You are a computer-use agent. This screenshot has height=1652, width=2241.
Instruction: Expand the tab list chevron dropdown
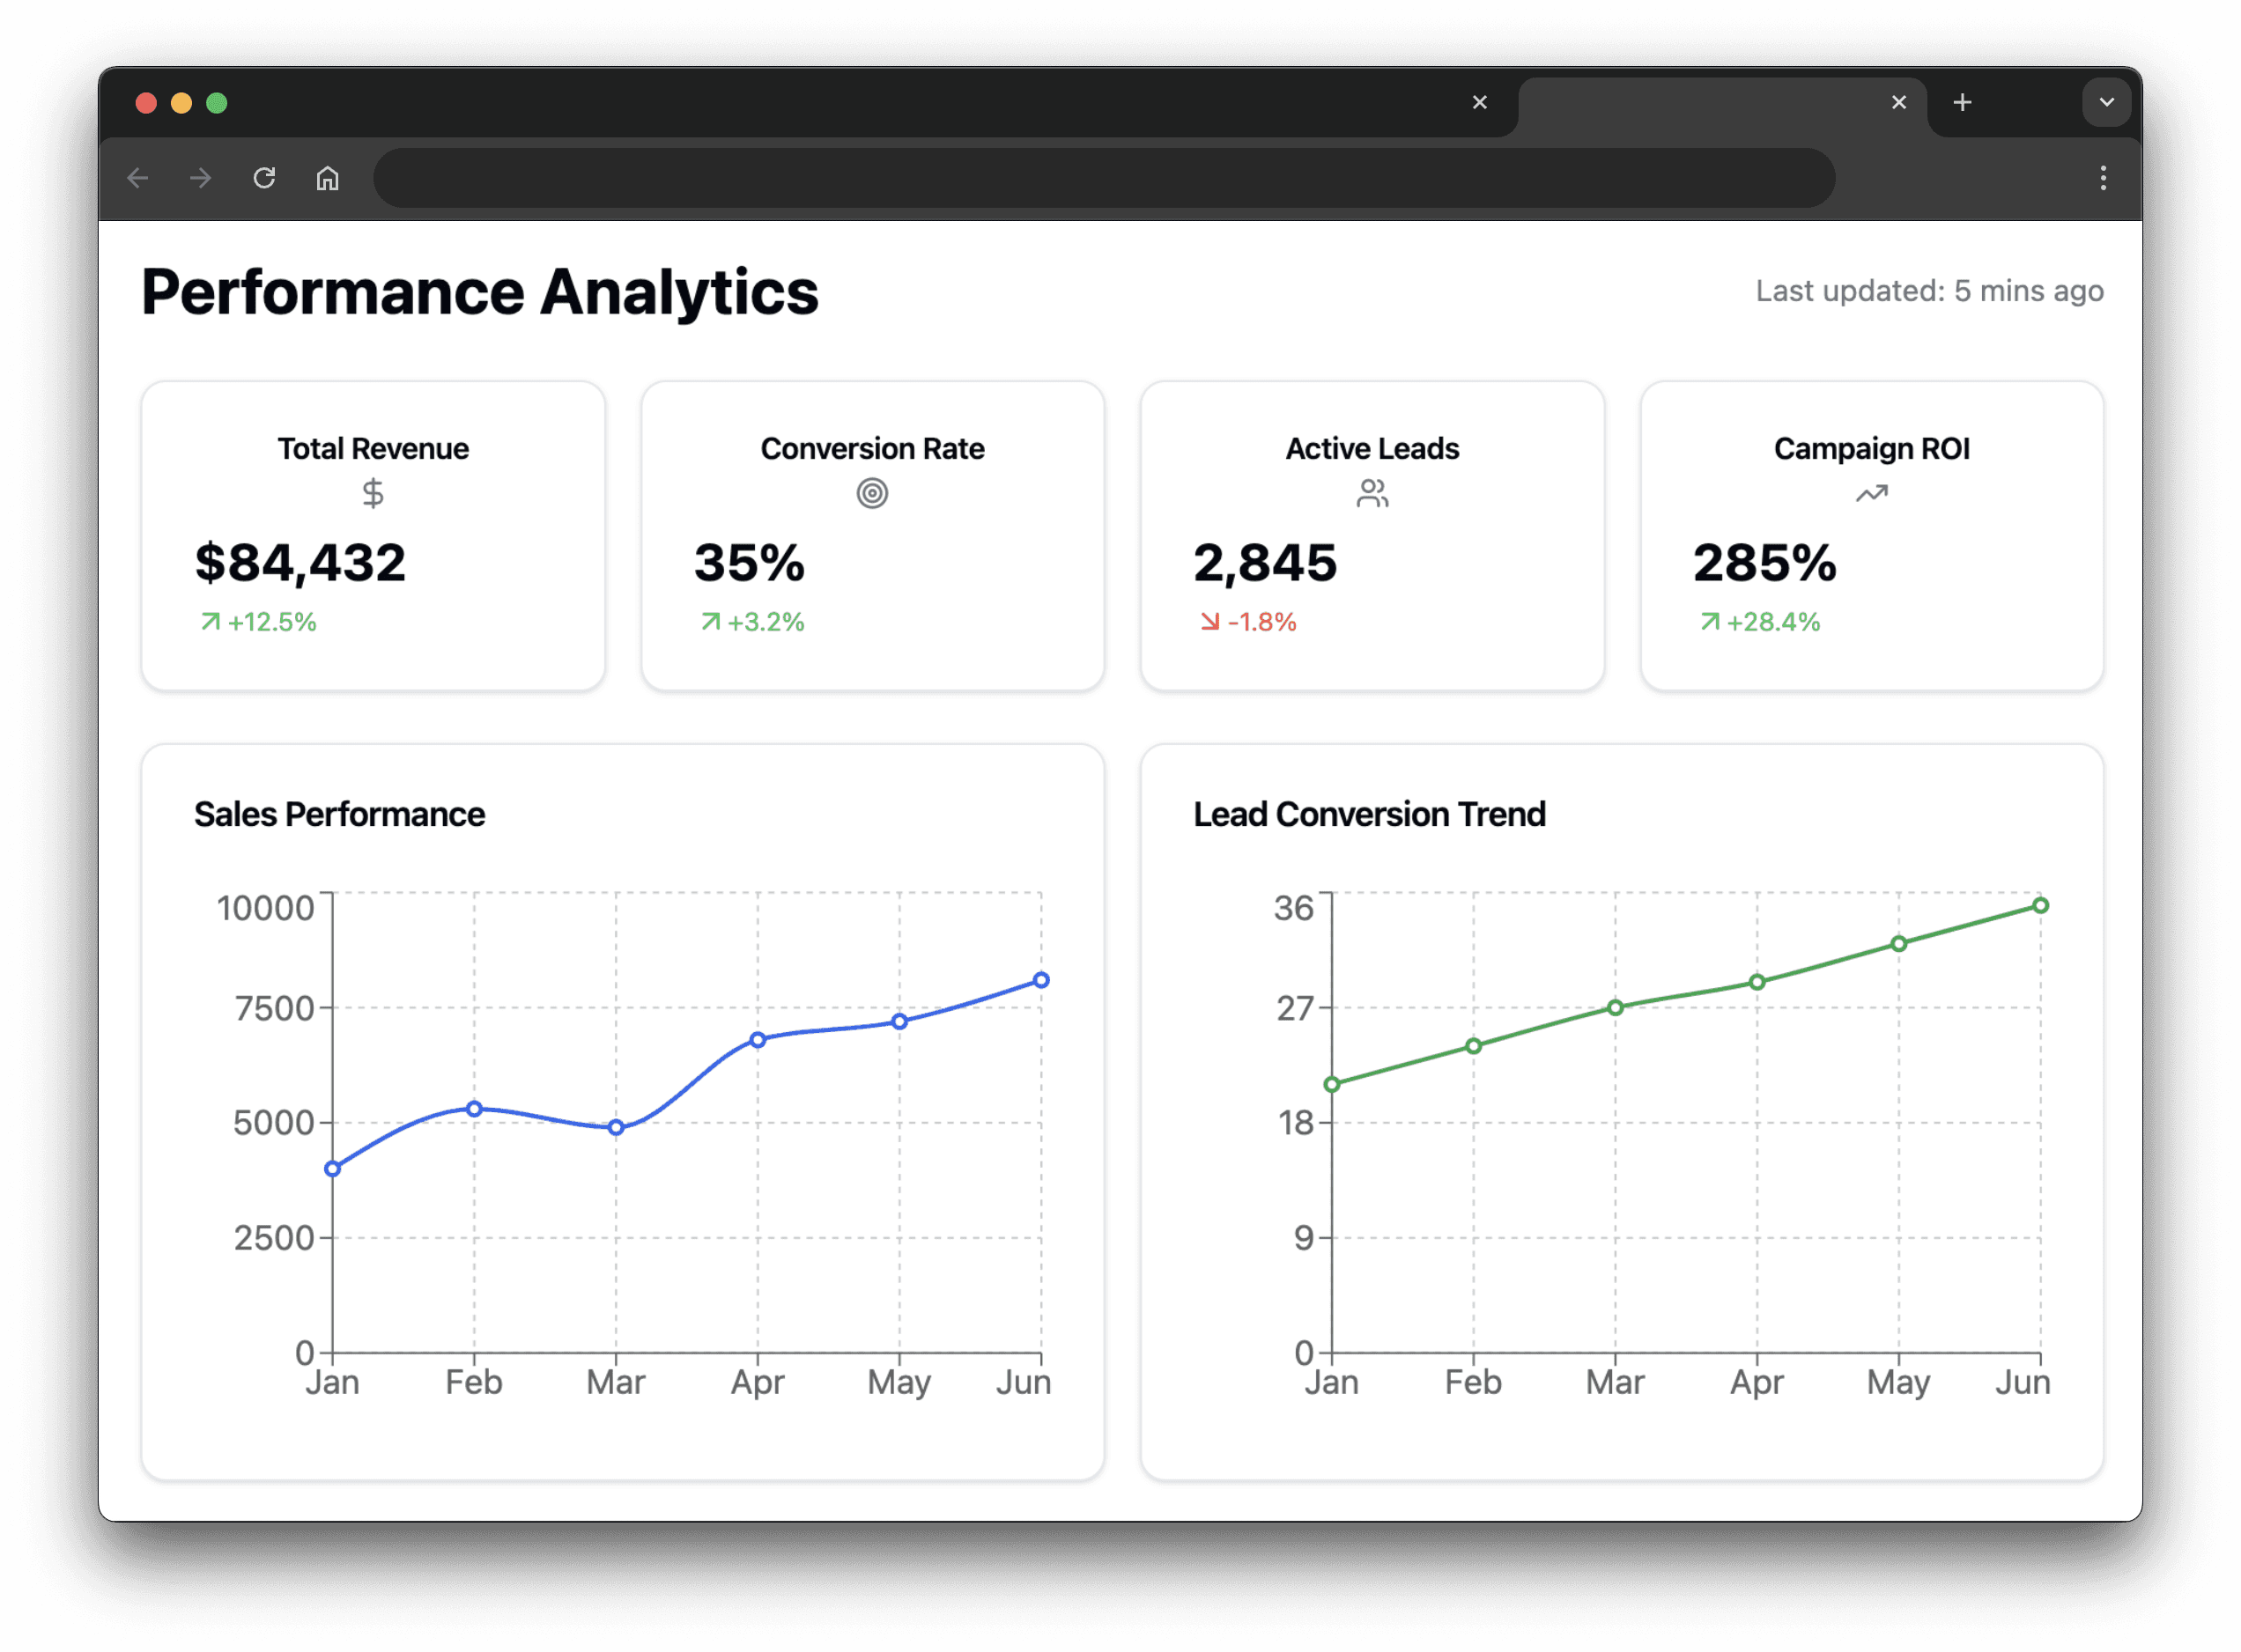pos(2106,102)
